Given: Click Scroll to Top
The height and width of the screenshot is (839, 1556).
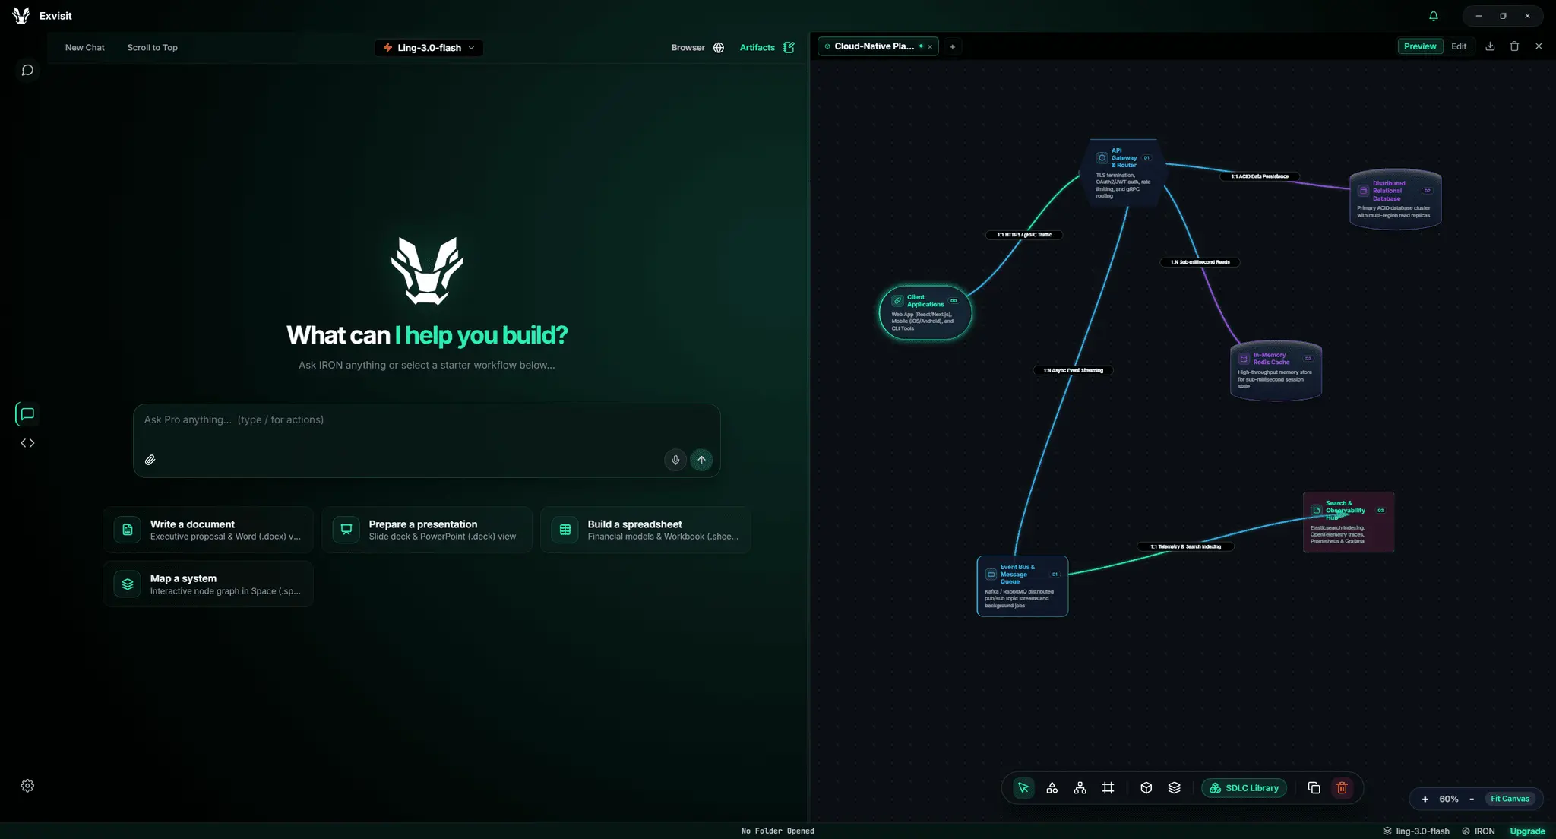Looking at the screenshot, I should [x=152, y=47].
